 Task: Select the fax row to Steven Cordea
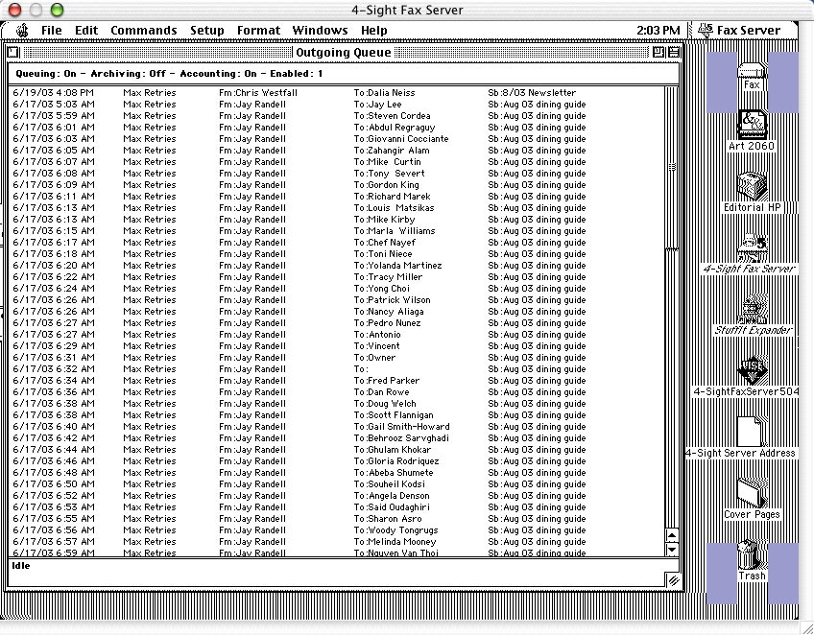[336, 116]
